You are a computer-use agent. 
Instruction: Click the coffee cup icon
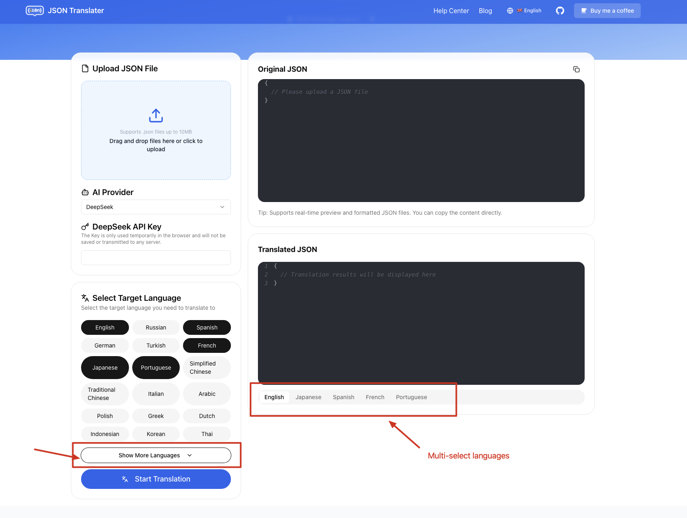(584, 11)
